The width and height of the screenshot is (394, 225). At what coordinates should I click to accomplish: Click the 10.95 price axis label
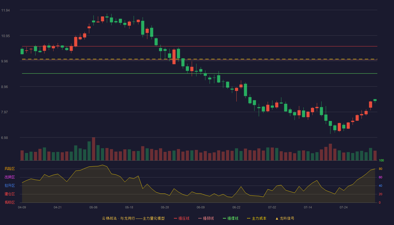pos(5,36)
